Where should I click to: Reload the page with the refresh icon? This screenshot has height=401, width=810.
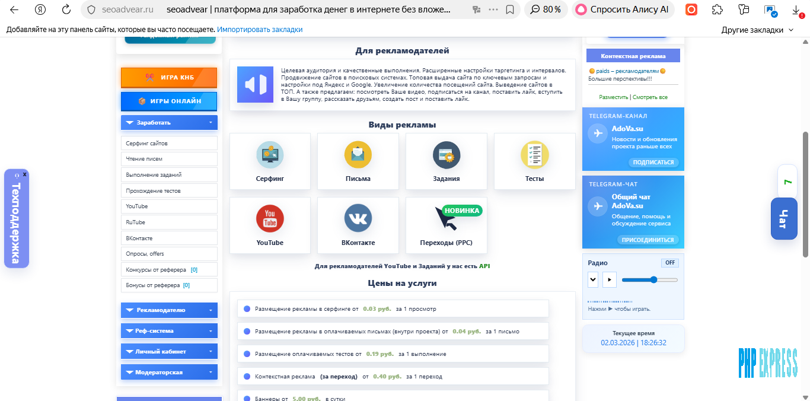[66, 9]
